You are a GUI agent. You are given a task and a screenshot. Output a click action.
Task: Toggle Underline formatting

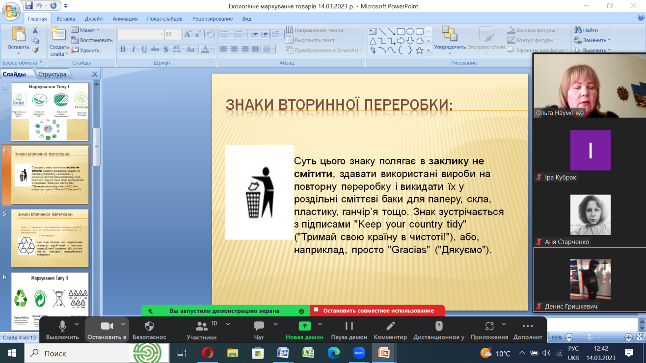pos(144,49)
